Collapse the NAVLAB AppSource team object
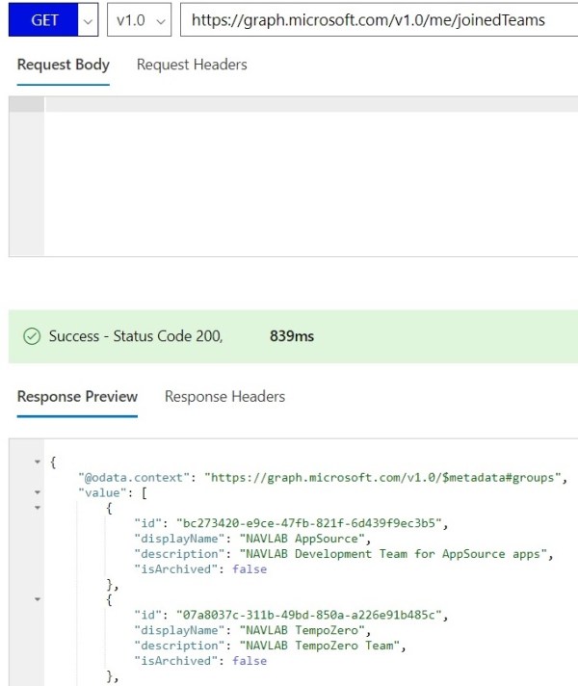 [x=39, y=507]
